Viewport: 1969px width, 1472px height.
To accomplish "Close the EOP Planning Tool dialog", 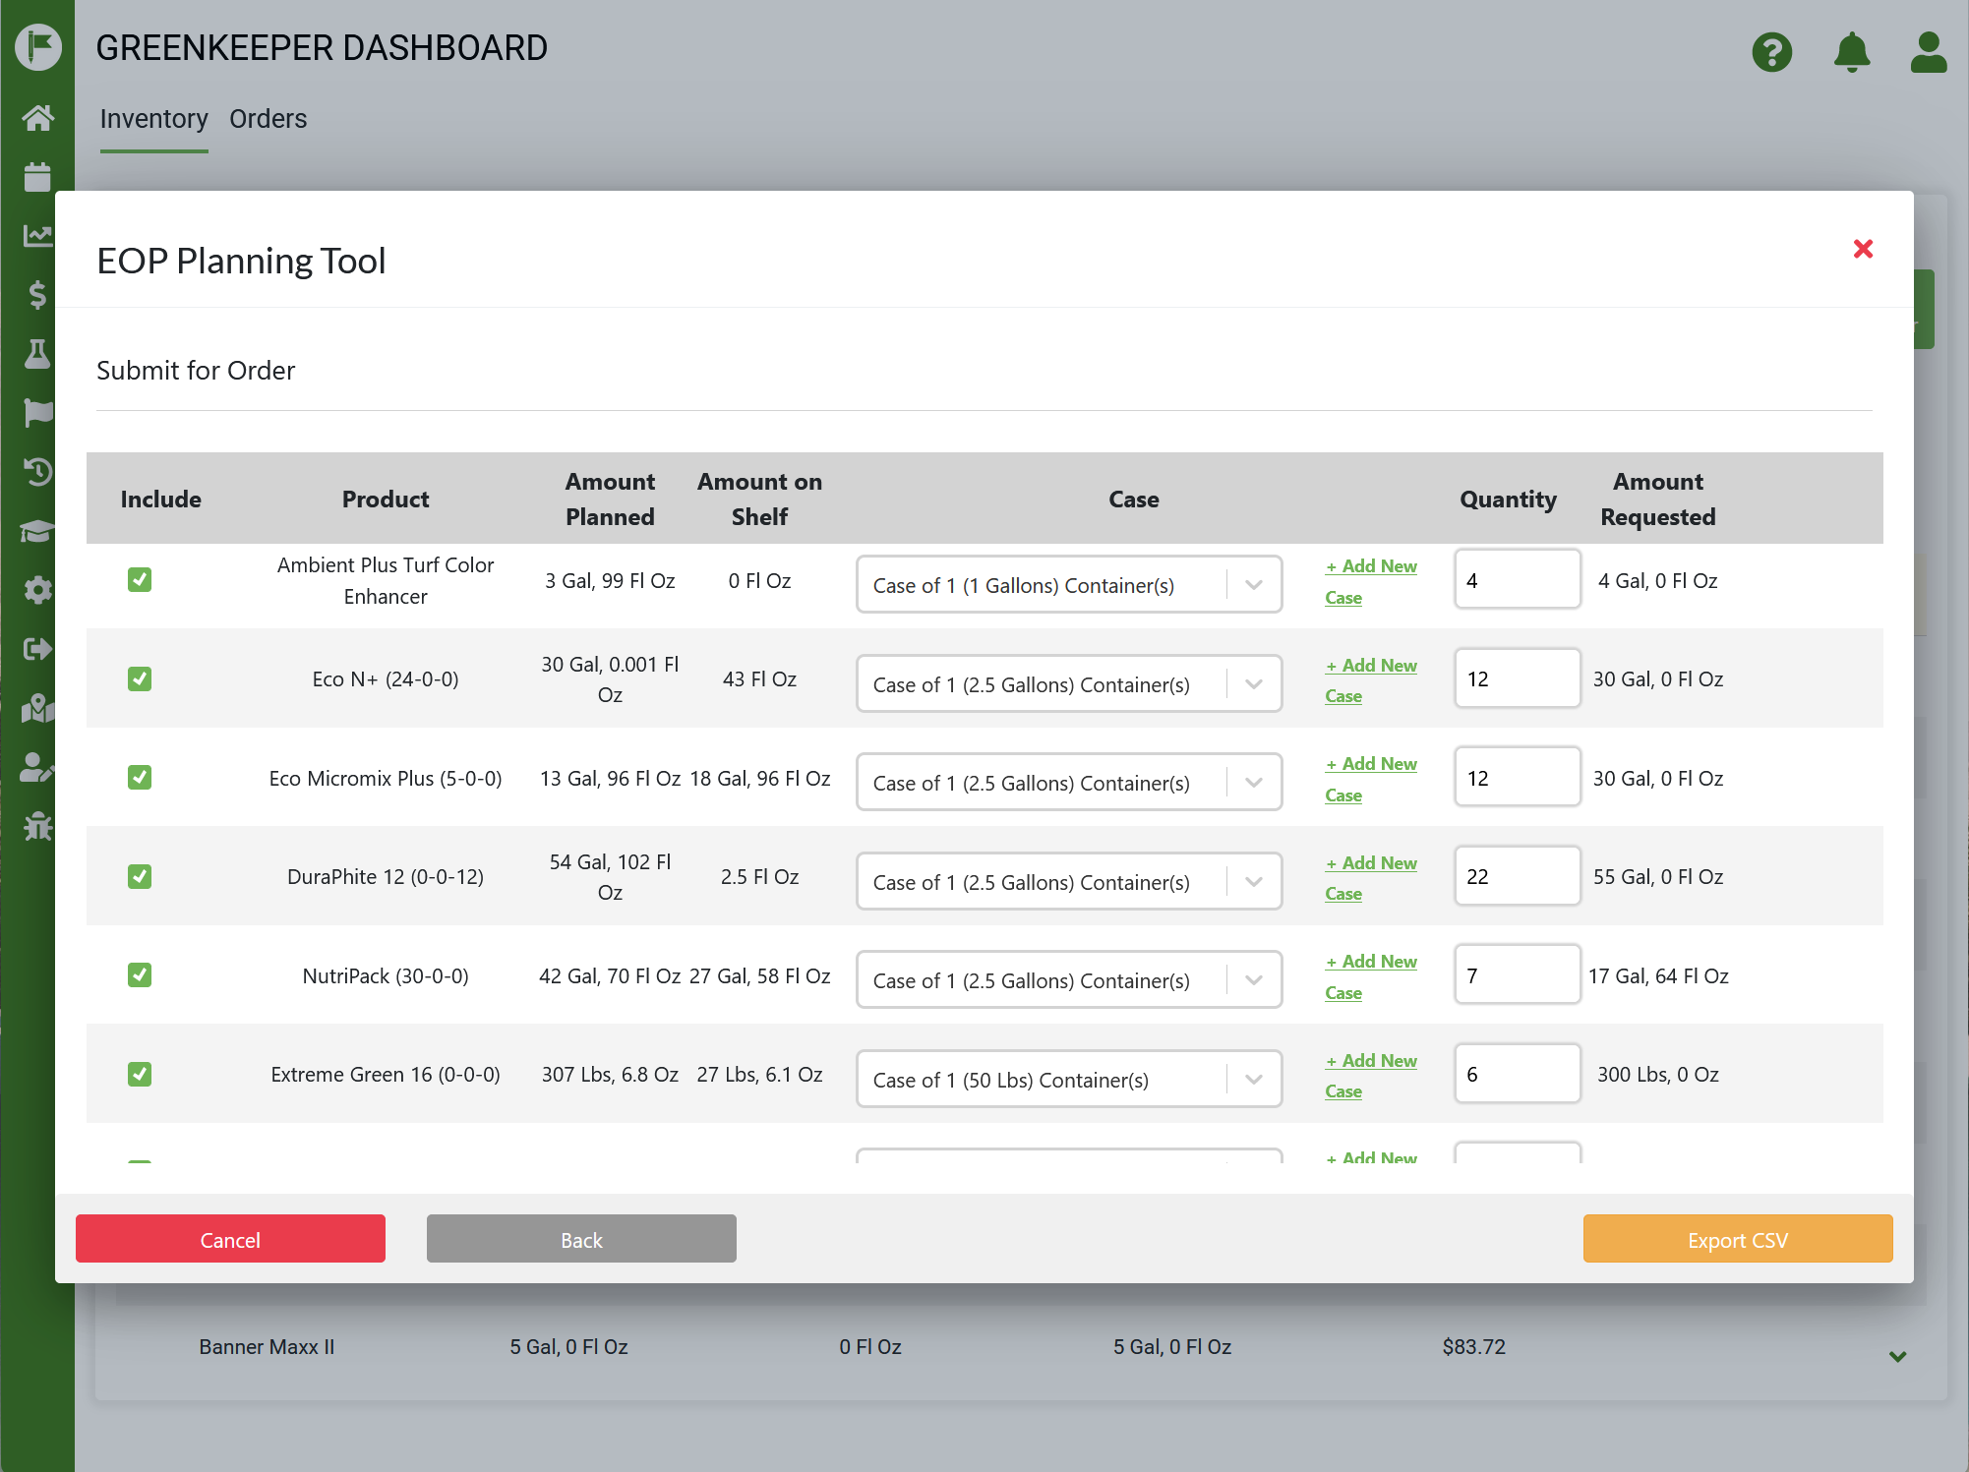I will coord(1863,249).
